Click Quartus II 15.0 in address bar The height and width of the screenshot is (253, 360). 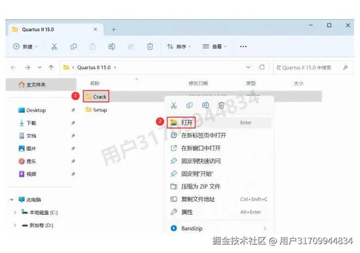94,67
